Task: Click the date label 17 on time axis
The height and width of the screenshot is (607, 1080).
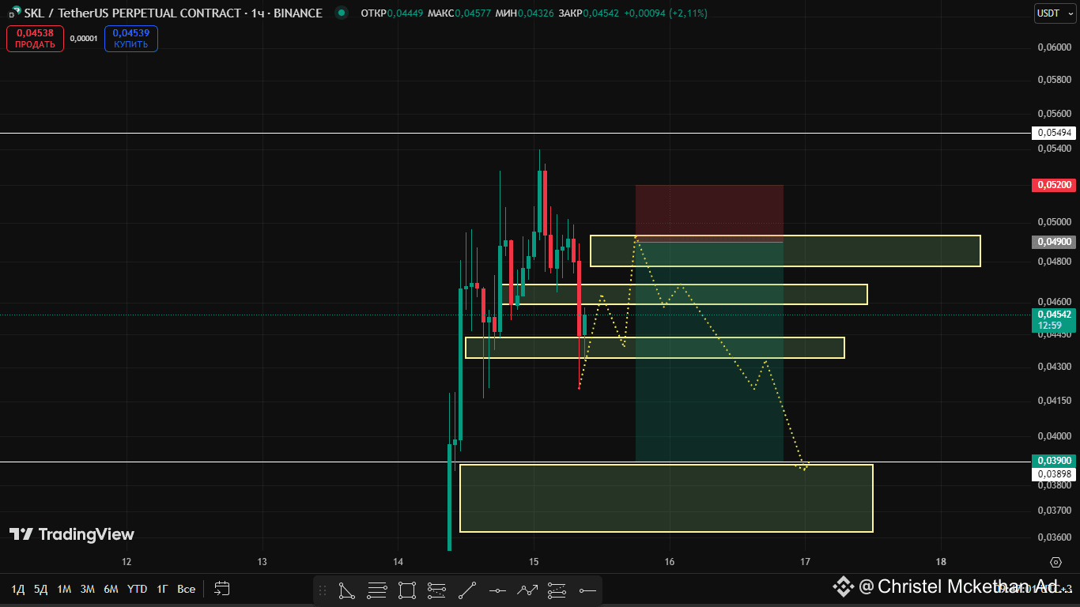Action: (806, 562)
